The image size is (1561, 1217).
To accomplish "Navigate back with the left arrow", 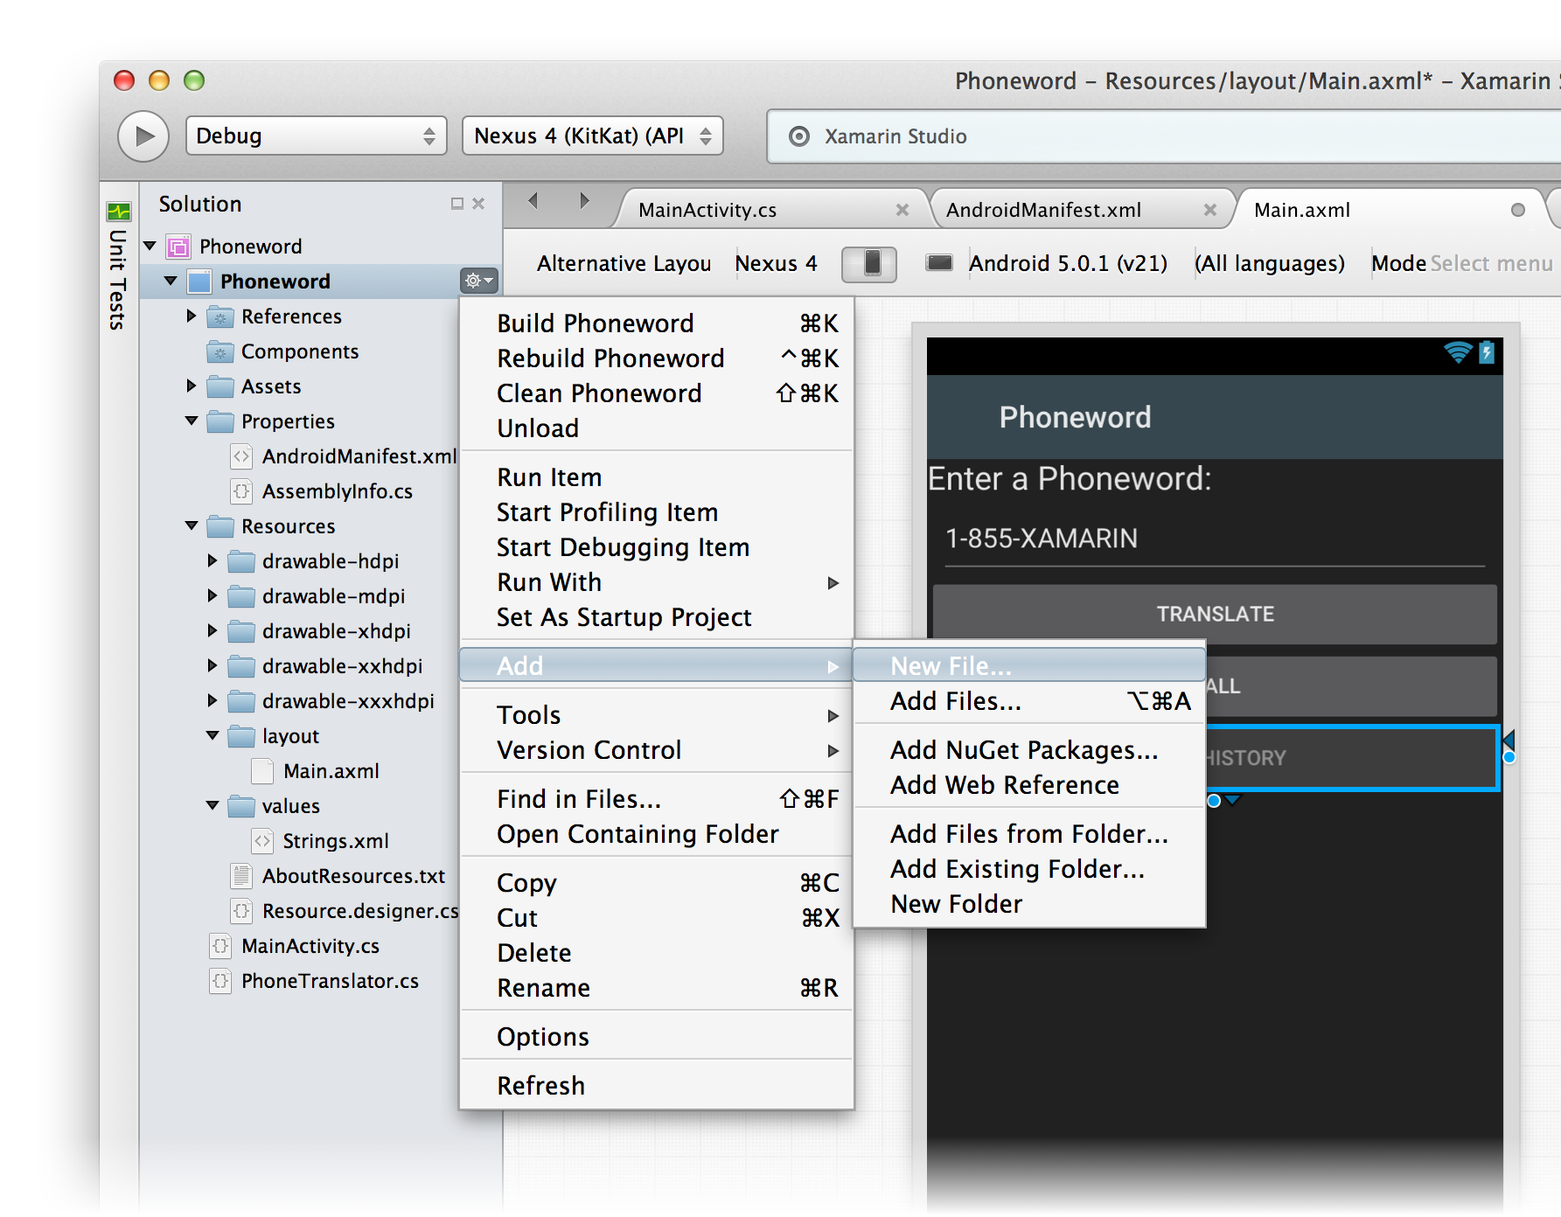I will coord(533,201).
